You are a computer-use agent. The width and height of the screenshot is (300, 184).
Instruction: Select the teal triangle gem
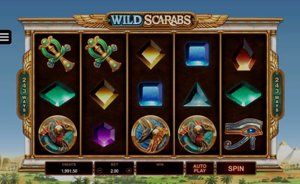197,95
